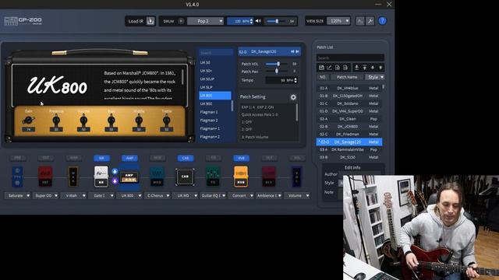Select UK 50 in the amp list
Image resolution: width=499 pixels, height=280 pixels.
(x=215, y=62)
